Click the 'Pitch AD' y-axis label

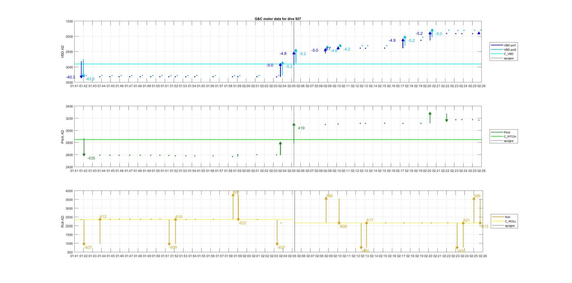[63, 137]
